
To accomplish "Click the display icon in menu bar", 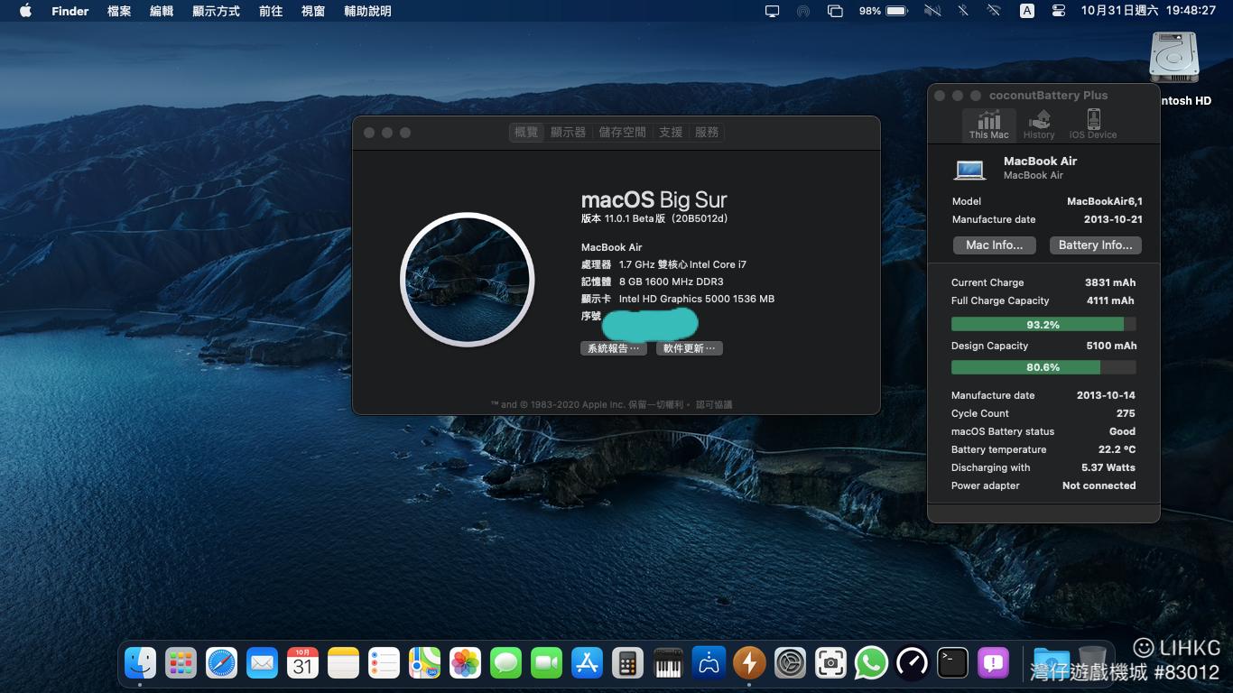I will pyautogui.click(x=772, y=11).
